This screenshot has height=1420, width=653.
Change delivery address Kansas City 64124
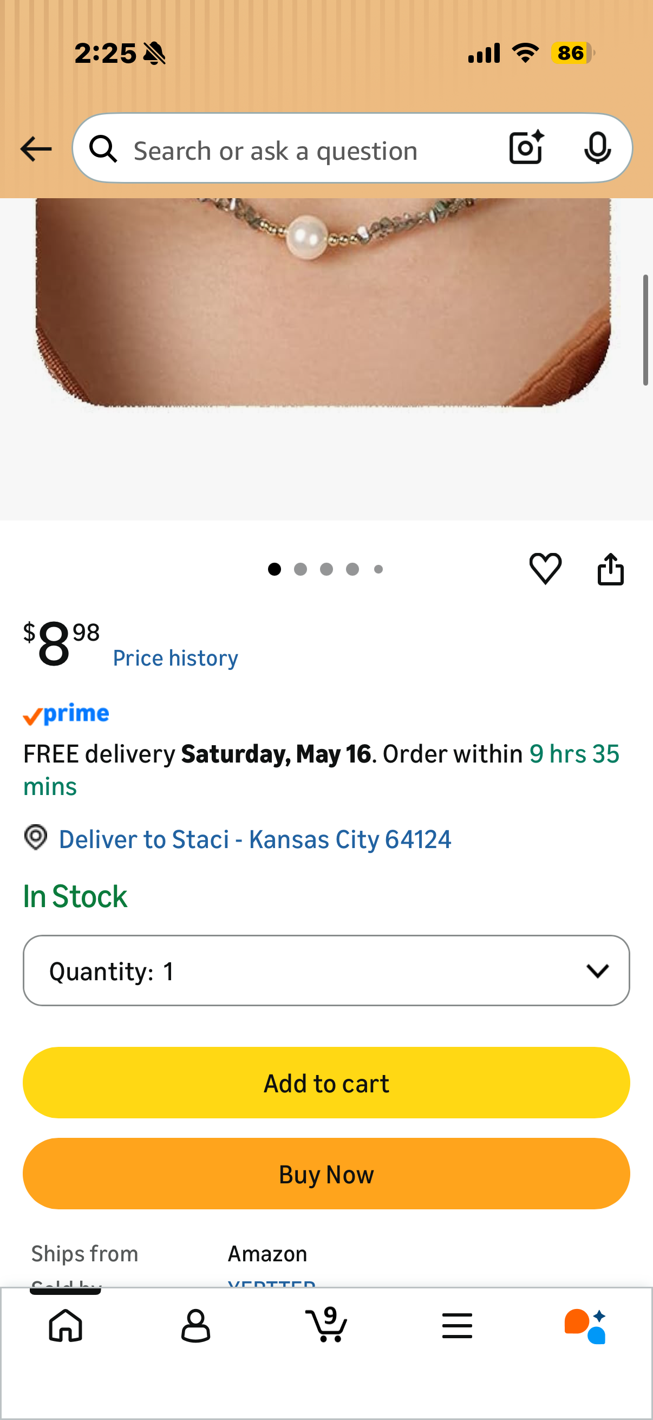pyautogui.click(x=255, y=839)
